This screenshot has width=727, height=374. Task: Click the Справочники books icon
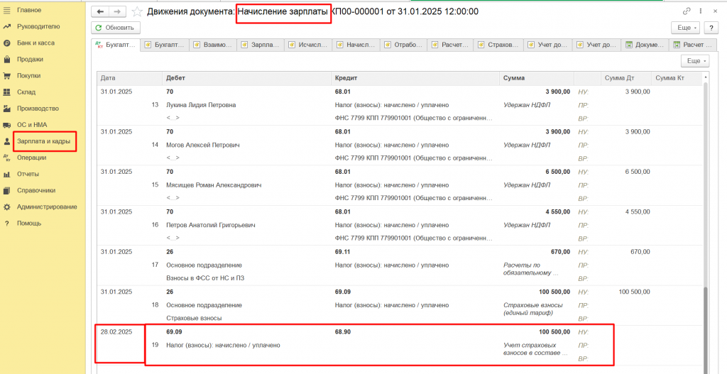[x=6, y=190]
